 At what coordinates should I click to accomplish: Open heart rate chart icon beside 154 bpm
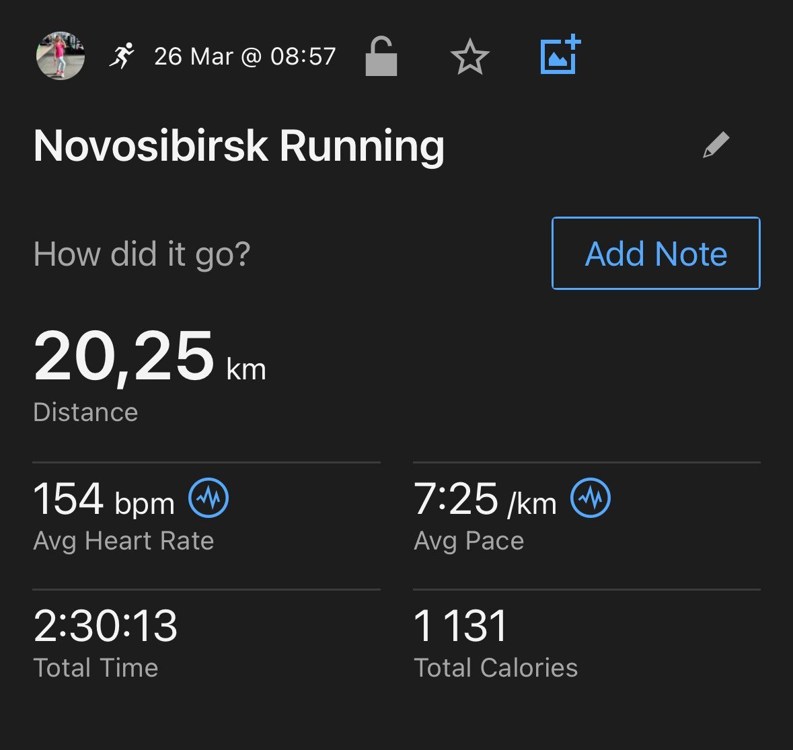pos(209,498)
